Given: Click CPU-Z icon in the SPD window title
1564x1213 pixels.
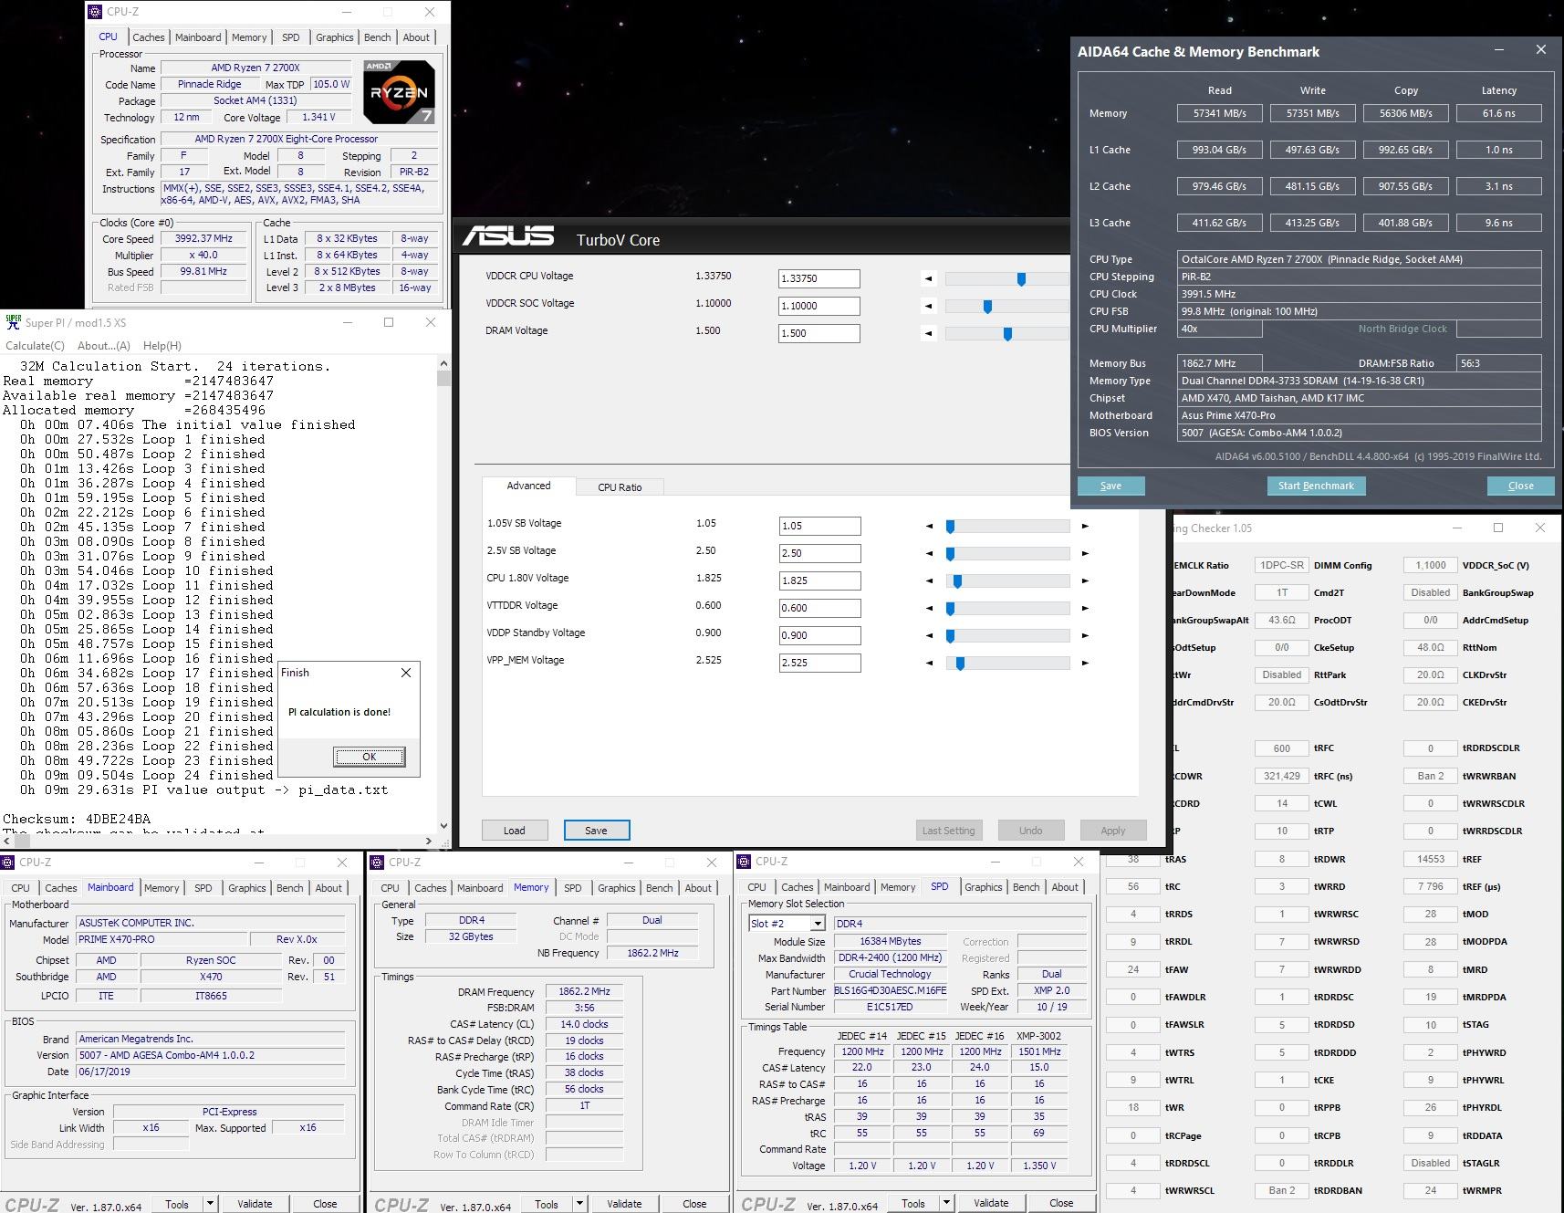Looking at the screenshot, I should 745,862.
